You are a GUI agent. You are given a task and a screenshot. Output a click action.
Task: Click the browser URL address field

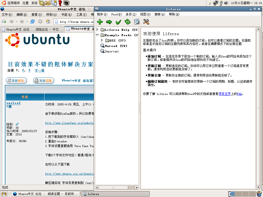[x=74, y=22]
